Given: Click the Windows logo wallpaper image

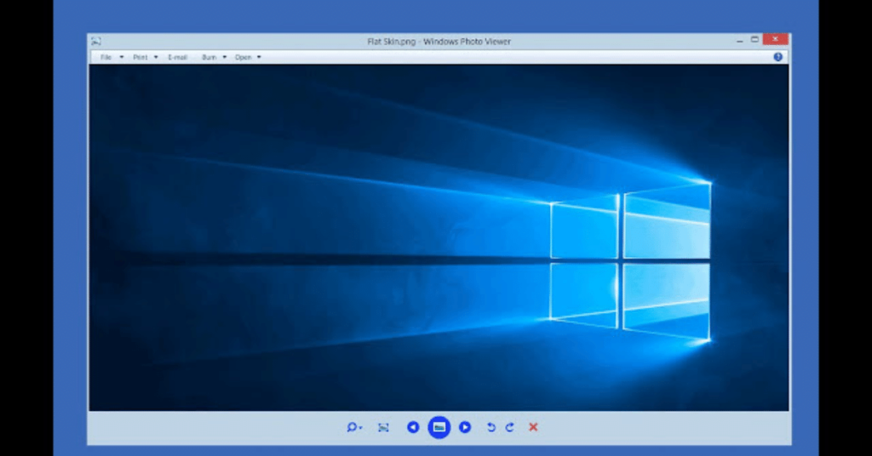Looking at the screenshot, I should 439,237.
